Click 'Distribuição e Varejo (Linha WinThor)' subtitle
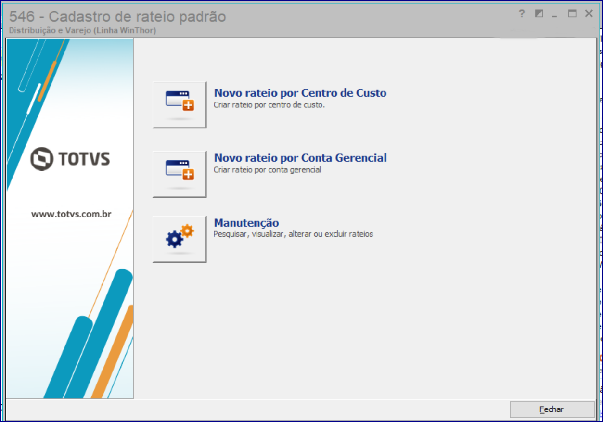The width and height of the screenshot is (603, 422). (82, 30)
